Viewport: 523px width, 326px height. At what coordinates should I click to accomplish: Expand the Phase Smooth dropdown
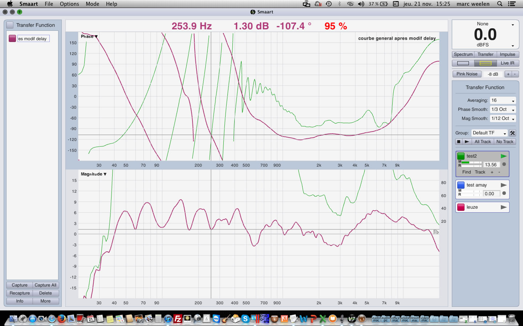pyautogui.click(x=503, y=109)
